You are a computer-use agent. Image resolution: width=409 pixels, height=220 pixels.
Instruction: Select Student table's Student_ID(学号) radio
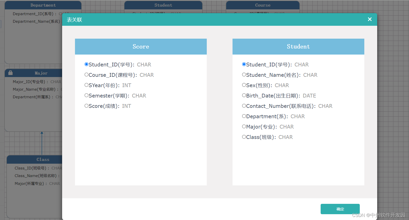pos(244,64)
